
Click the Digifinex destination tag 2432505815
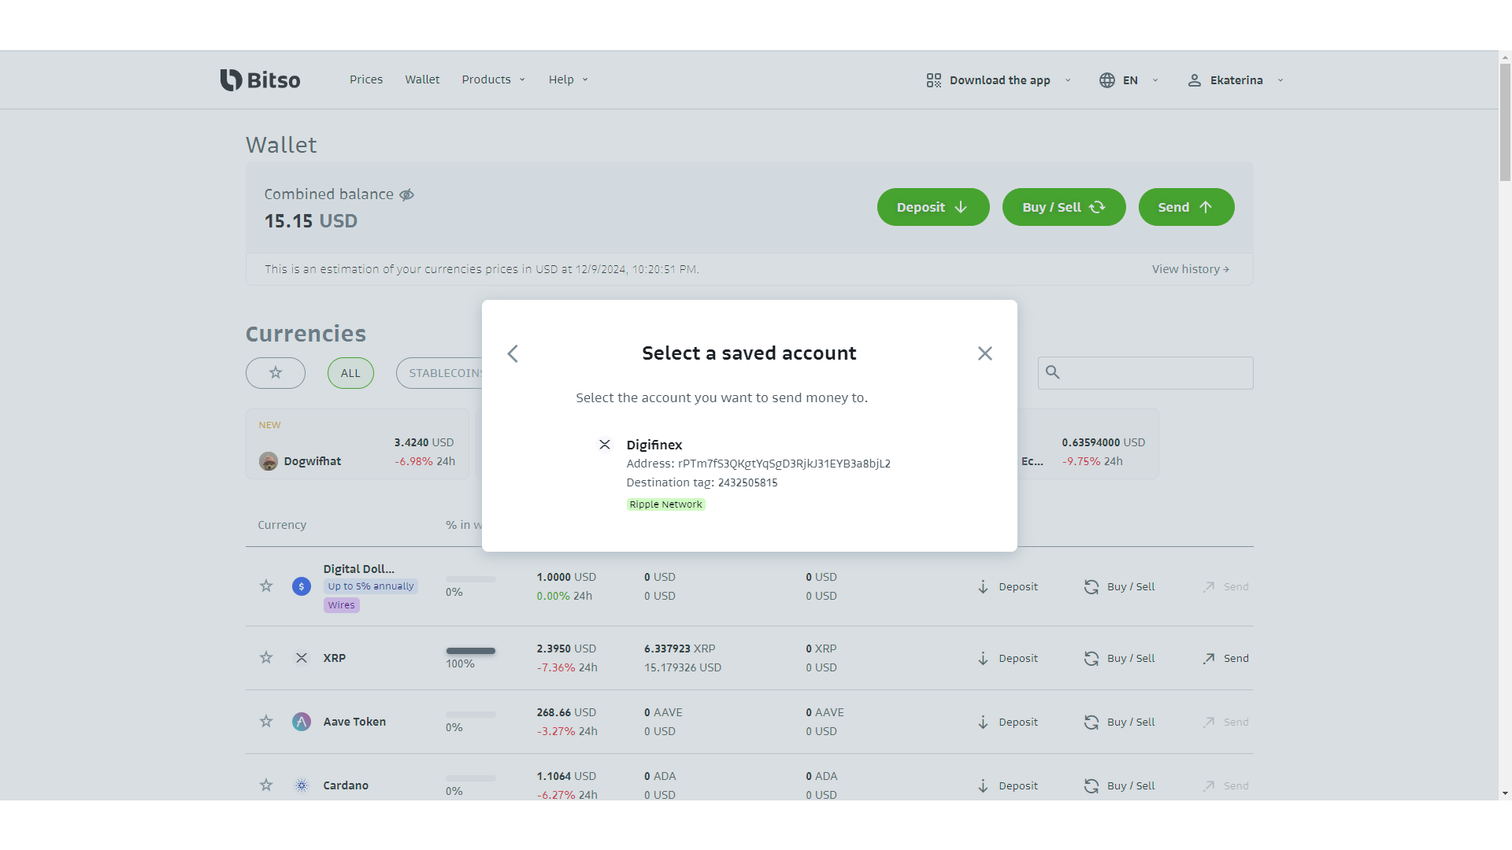tap(747, 482)
